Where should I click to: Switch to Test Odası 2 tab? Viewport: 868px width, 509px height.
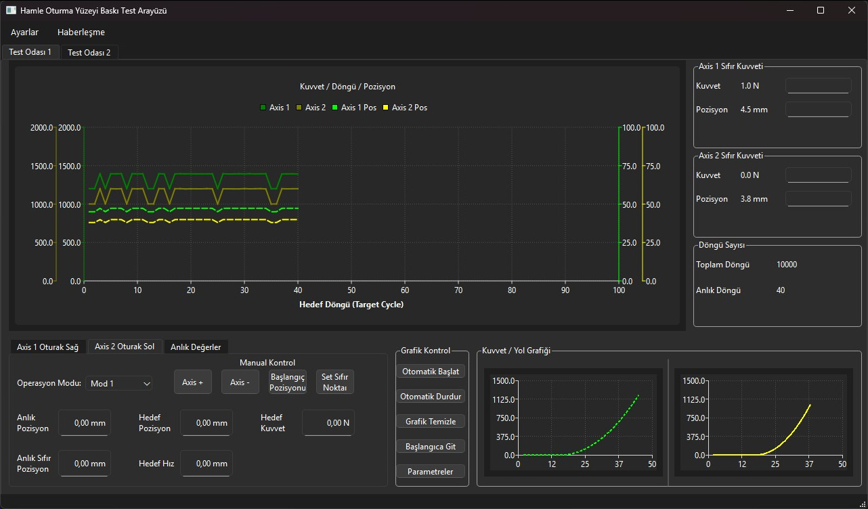tap(89, 52)
